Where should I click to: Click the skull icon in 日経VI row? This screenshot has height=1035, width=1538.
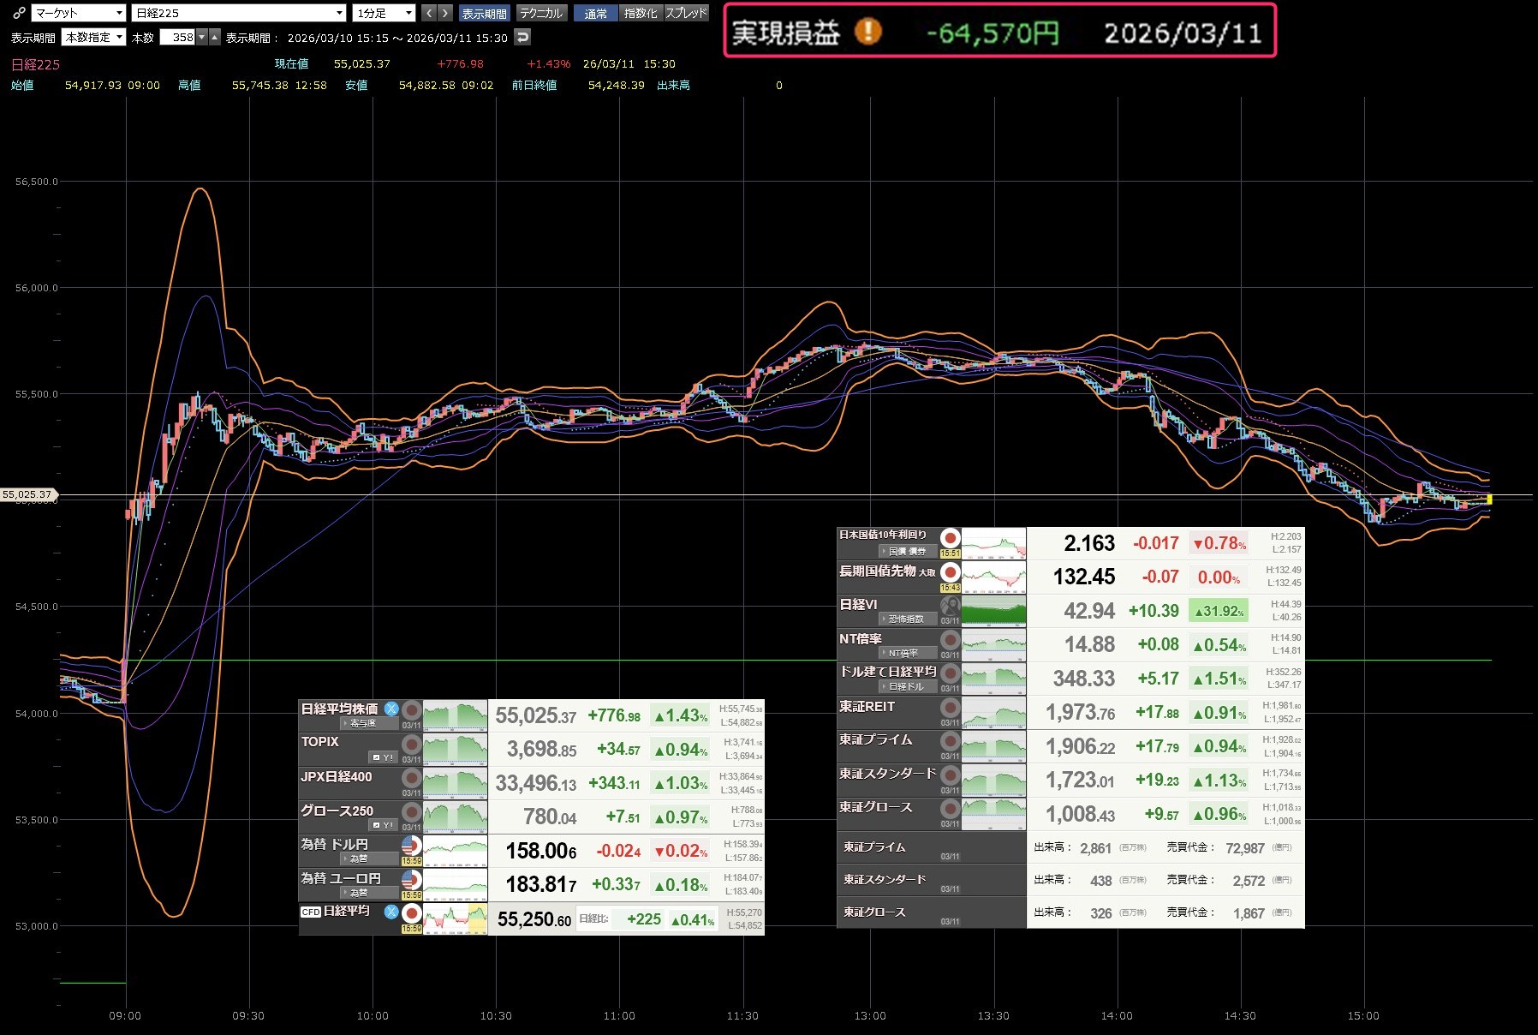[950, 607]
